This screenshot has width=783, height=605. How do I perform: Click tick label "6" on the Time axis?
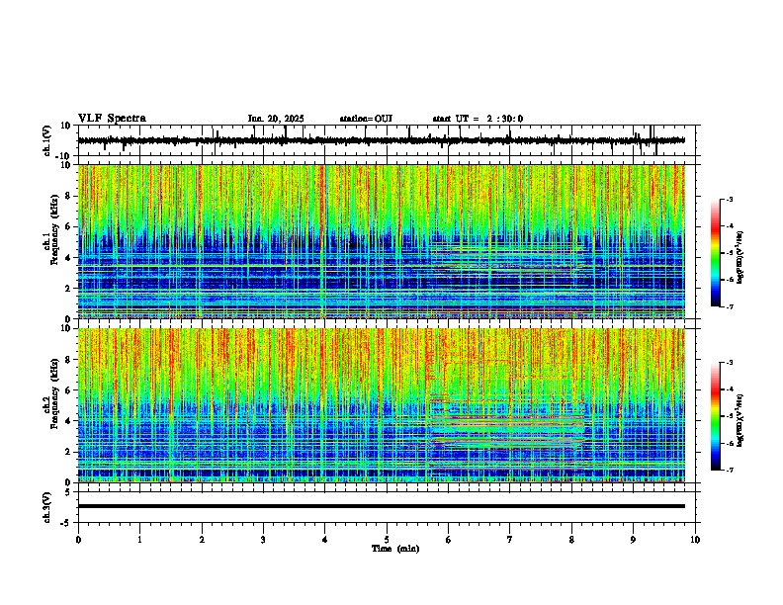449,540
